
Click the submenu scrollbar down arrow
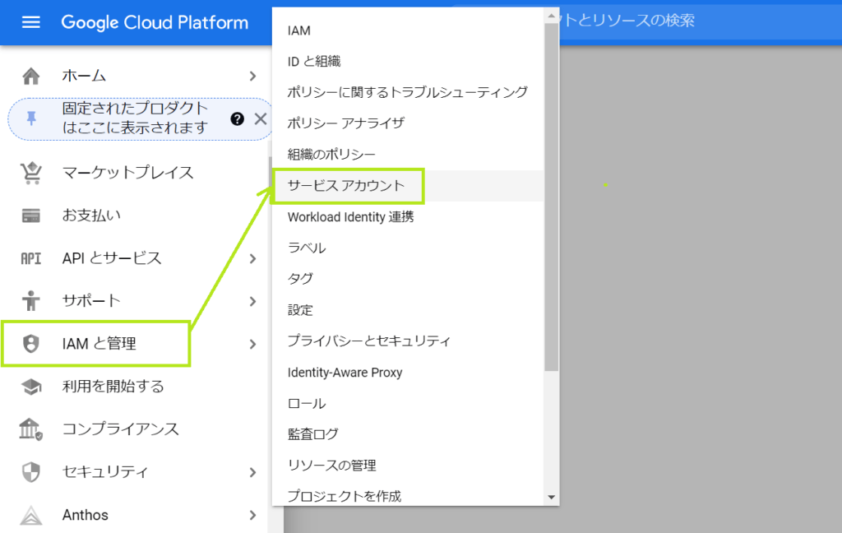552,498
